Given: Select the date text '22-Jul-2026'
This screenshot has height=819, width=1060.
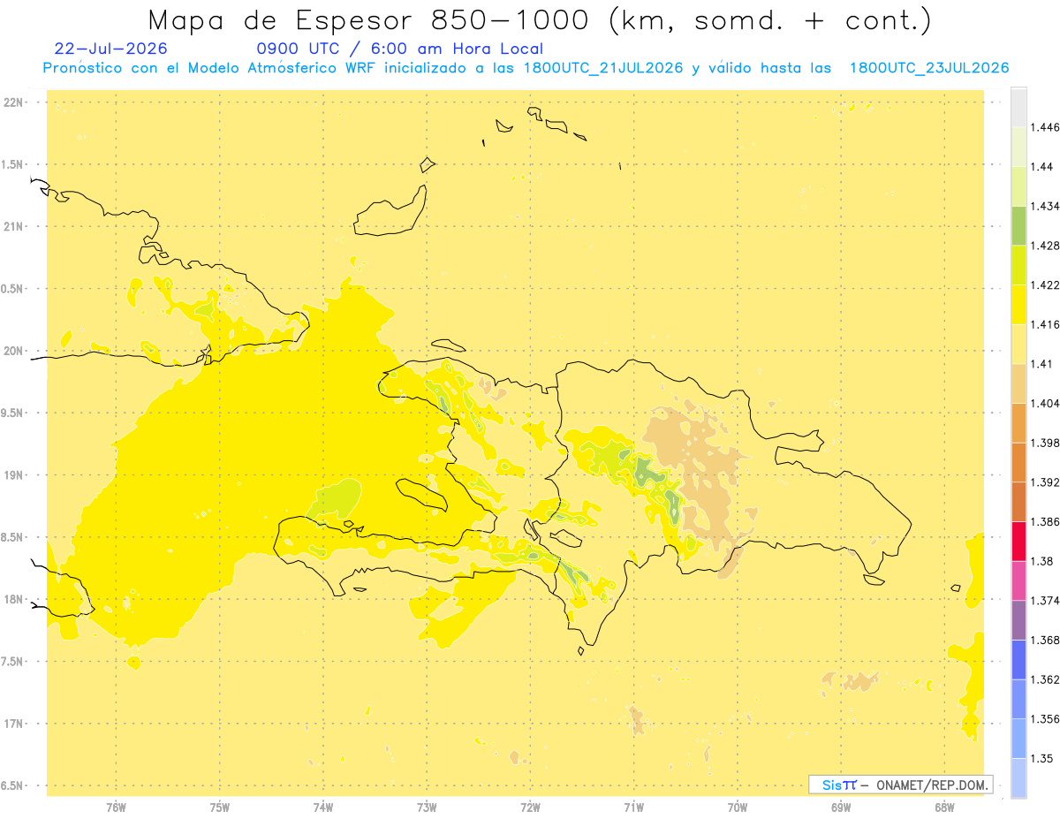Looking at the screenshot, I should pos(110,49).
